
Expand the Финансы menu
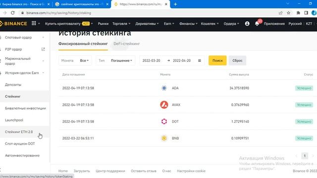[188, 24]
